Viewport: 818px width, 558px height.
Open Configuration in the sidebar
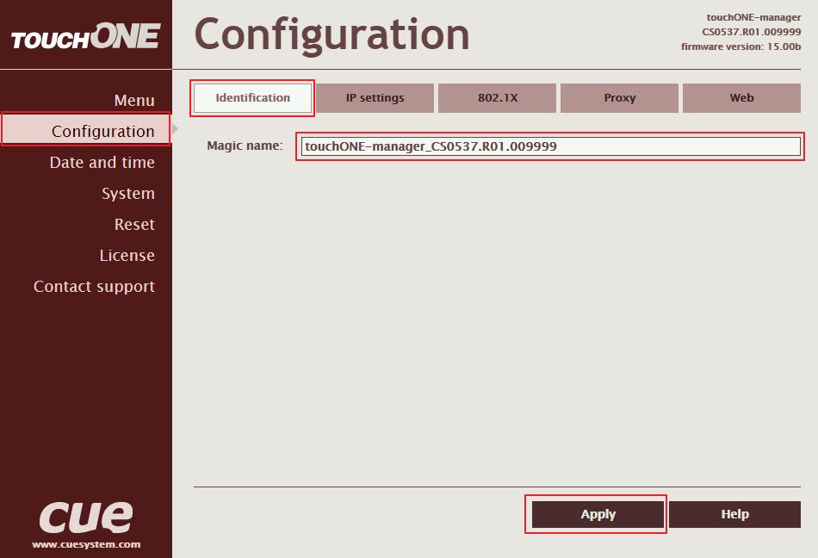tap(86, 130)
